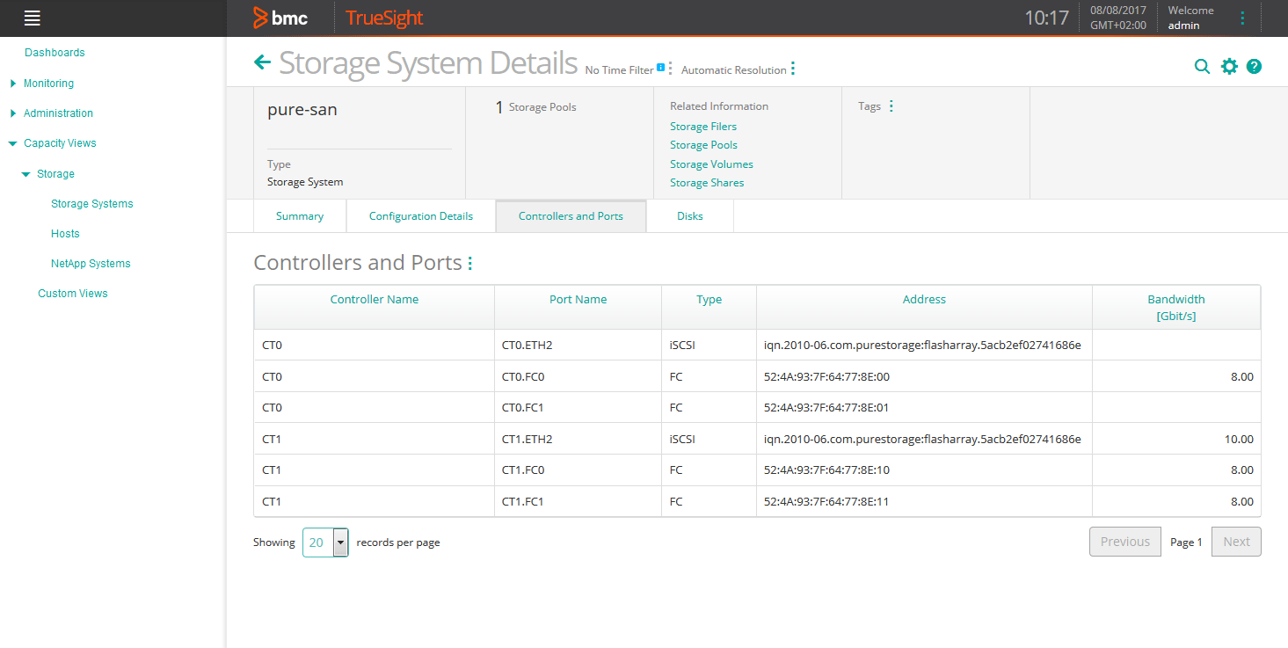The height and width of the screenshot is (648, 1288).
Task: Click the pure-san system name
Action: (302, 110)
